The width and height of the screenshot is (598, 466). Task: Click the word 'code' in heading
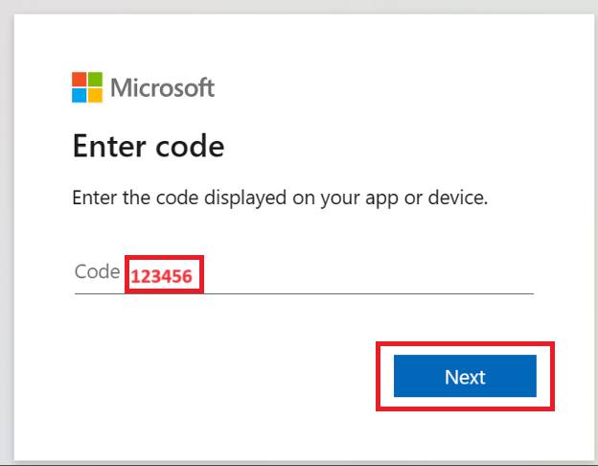tap(190, 146)
